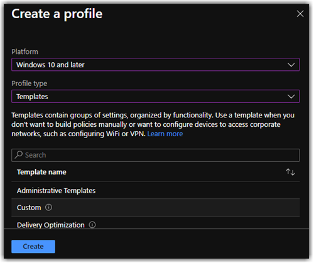Show info icon next to Delivery Optimization

92,225
